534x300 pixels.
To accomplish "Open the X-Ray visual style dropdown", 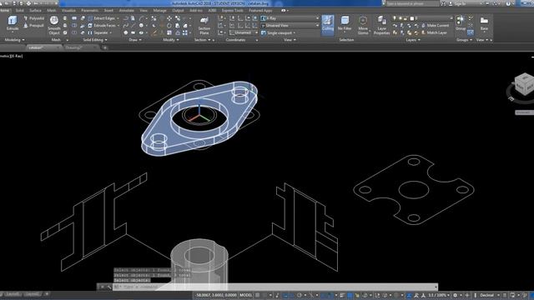I will click(290, 18).
